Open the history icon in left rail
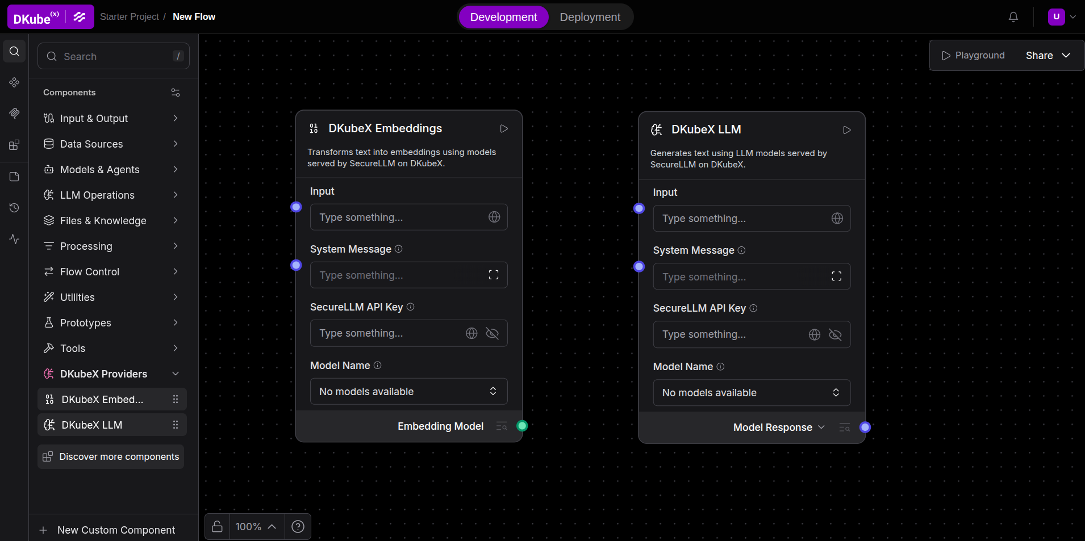Image resolution: width=1085 pixels, height=541 pixels. tap(15, 208)
